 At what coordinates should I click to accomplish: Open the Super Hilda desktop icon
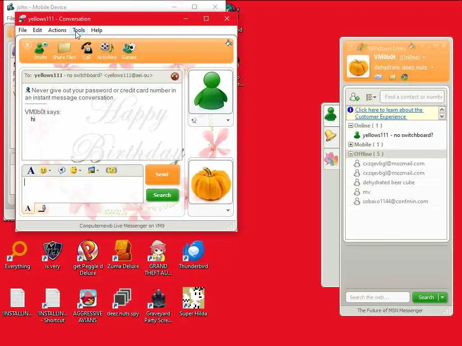coord(193,302)
